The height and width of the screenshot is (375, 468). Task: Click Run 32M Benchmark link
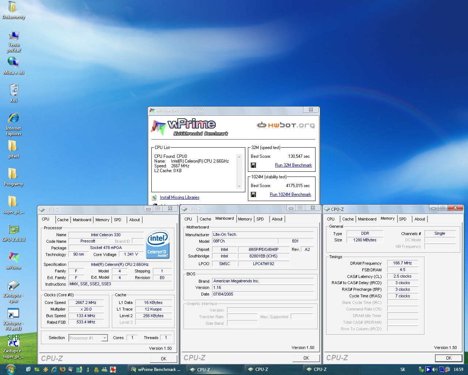tap(293, 165)
